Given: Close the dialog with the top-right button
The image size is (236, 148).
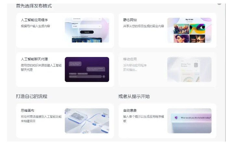Looking at the screenshot, I should tap(219, 3).
